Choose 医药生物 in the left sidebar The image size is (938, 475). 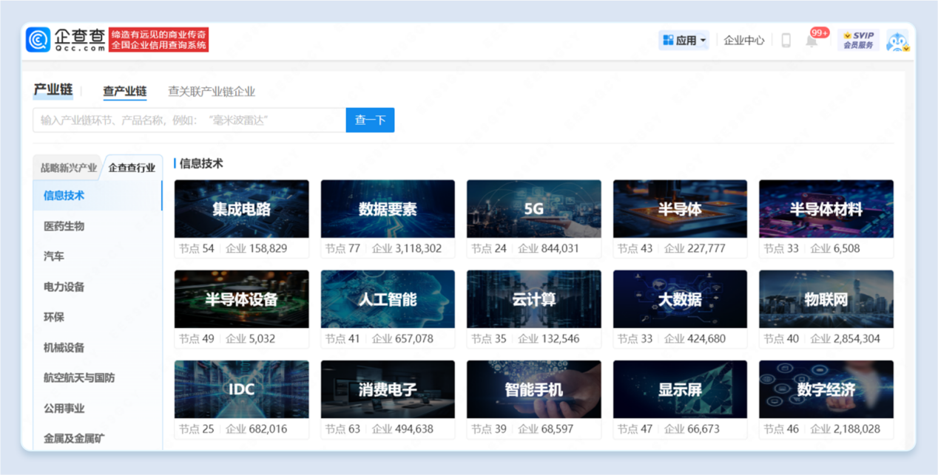(64, 226)
